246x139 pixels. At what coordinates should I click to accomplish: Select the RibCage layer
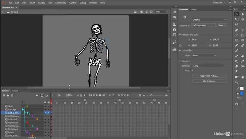pyautogui.click(x=12, y=110)
